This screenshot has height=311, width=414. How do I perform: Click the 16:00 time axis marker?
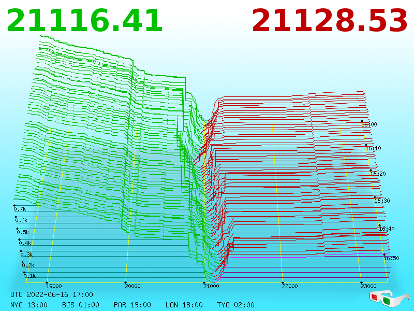(x=369, y=124)
